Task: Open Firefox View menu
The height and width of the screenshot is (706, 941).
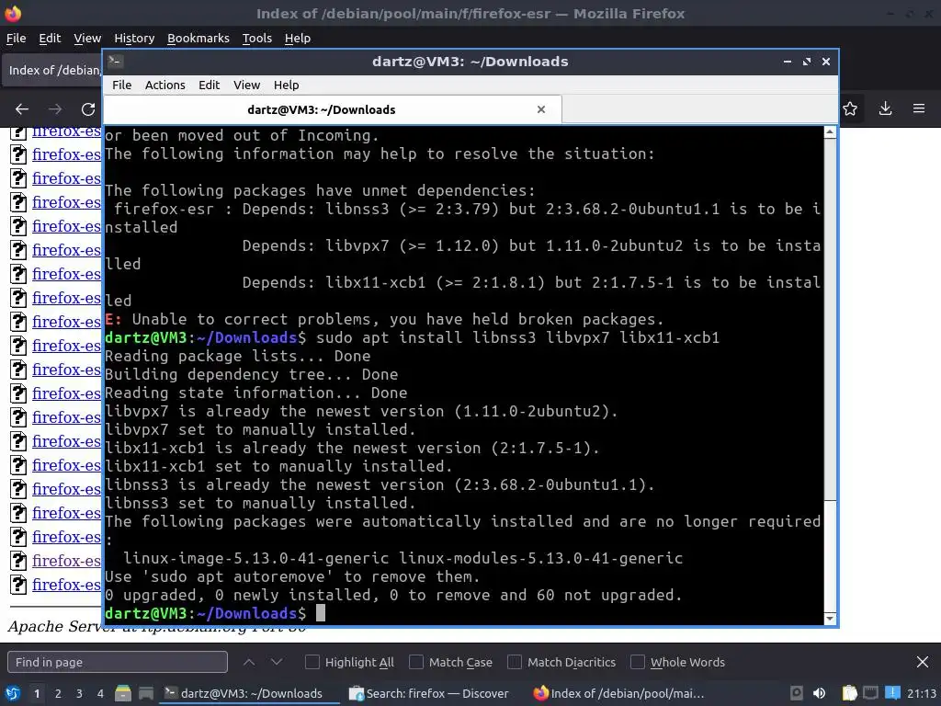Action: 87,38
